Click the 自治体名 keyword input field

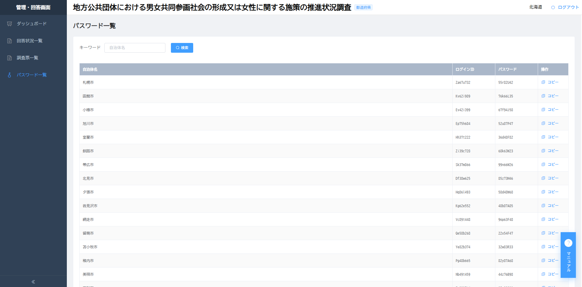[135, 48]
